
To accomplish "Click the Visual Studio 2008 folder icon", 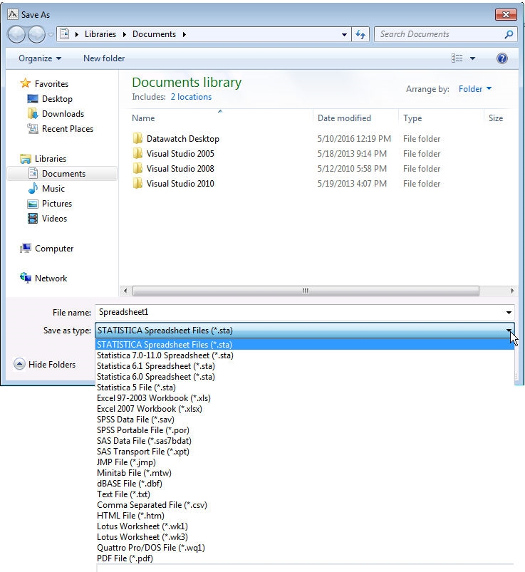I will click(x=137, y=169).
